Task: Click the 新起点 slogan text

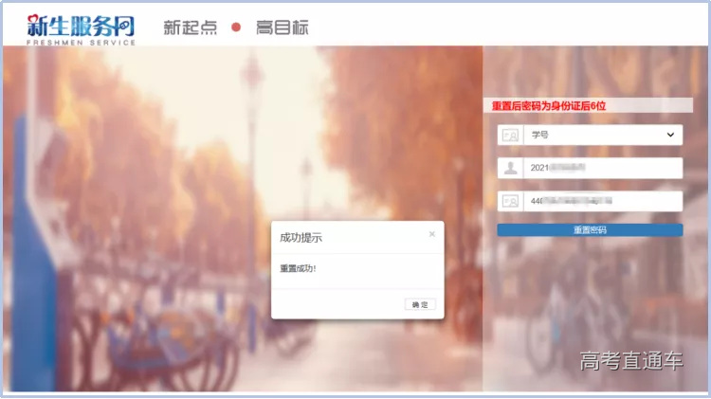Action: [x=190, y=27]
